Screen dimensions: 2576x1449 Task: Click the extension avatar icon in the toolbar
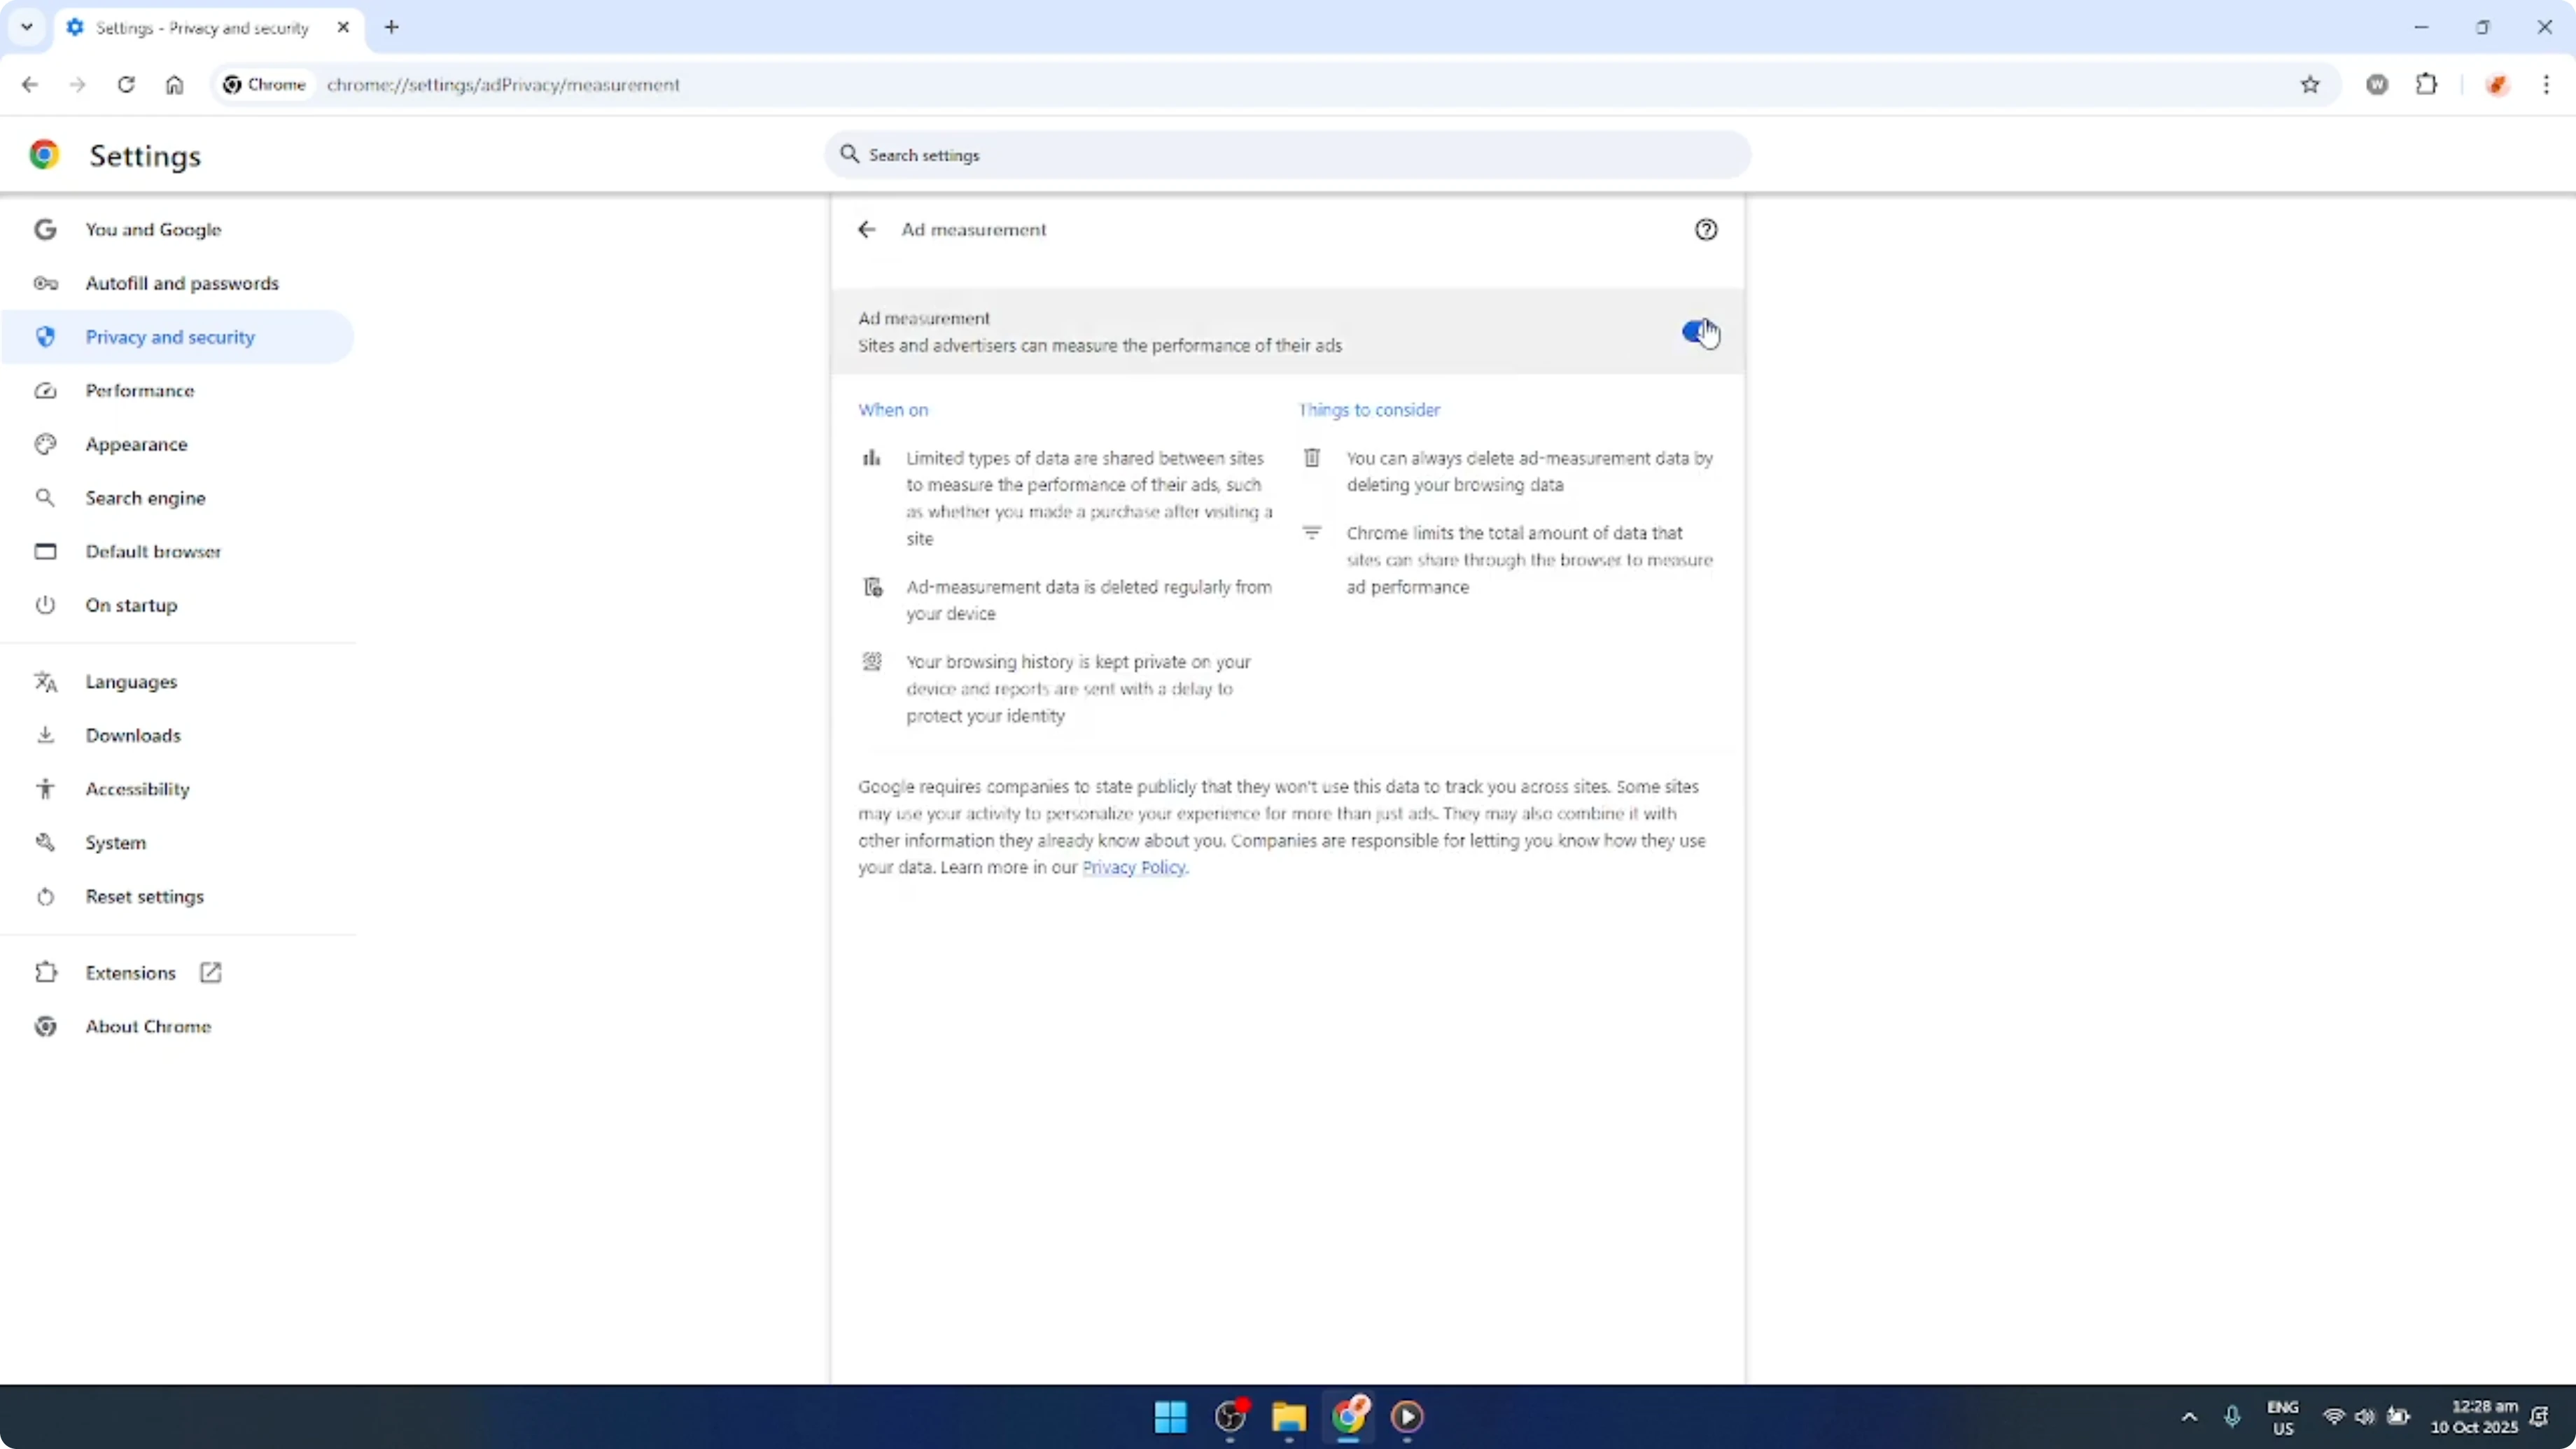click(2498, 84)
